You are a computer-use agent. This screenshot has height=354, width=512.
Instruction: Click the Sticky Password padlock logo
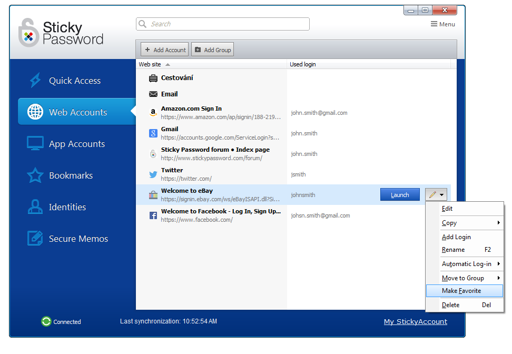click(x=29, y=33)
